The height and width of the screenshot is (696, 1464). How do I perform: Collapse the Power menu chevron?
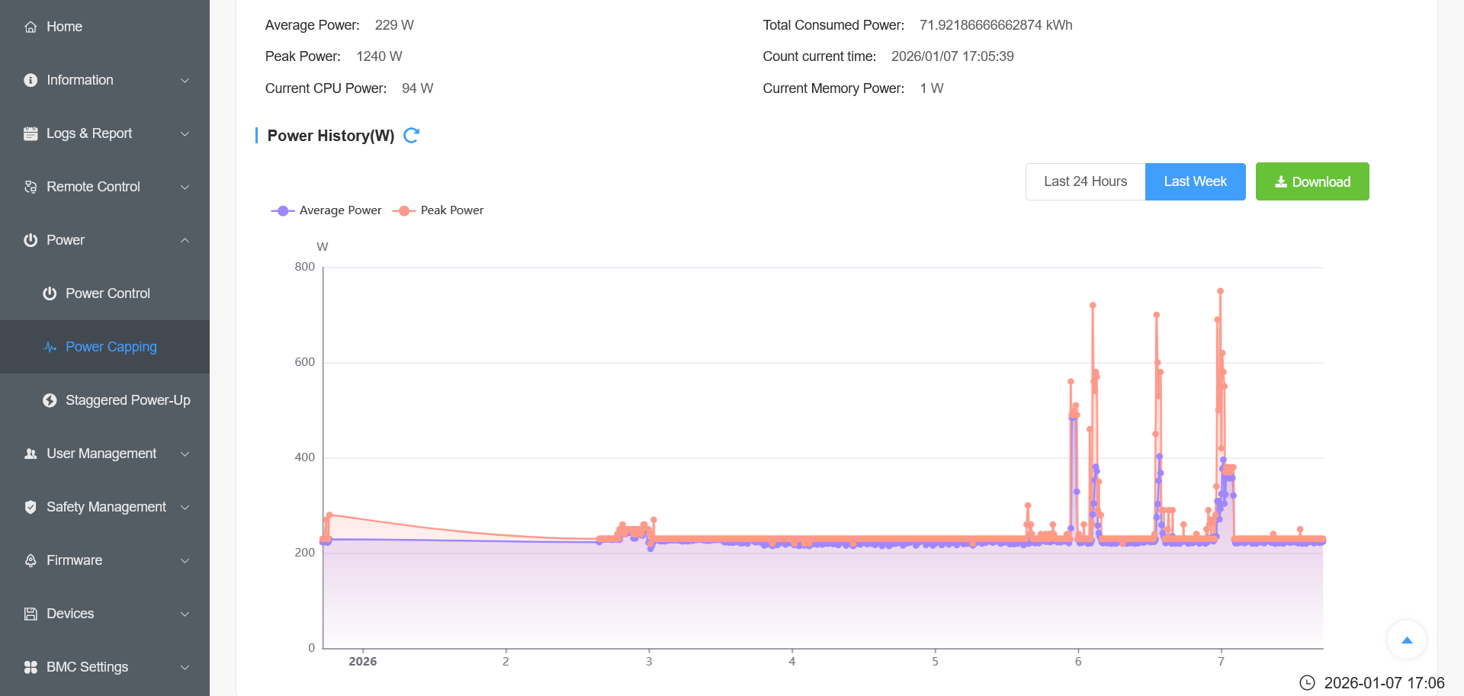click(185, 240)
